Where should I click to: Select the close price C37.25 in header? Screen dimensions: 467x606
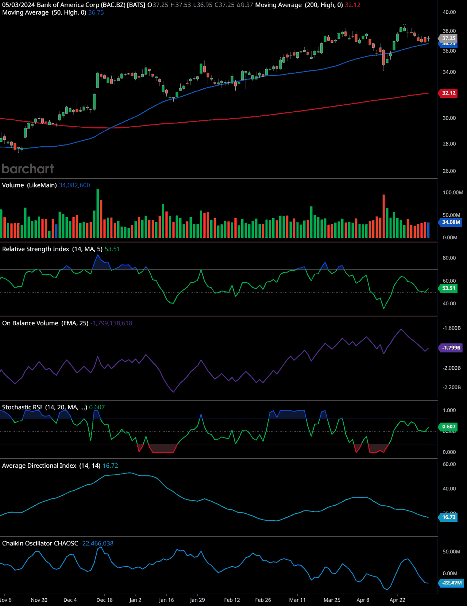coord(224,5)
